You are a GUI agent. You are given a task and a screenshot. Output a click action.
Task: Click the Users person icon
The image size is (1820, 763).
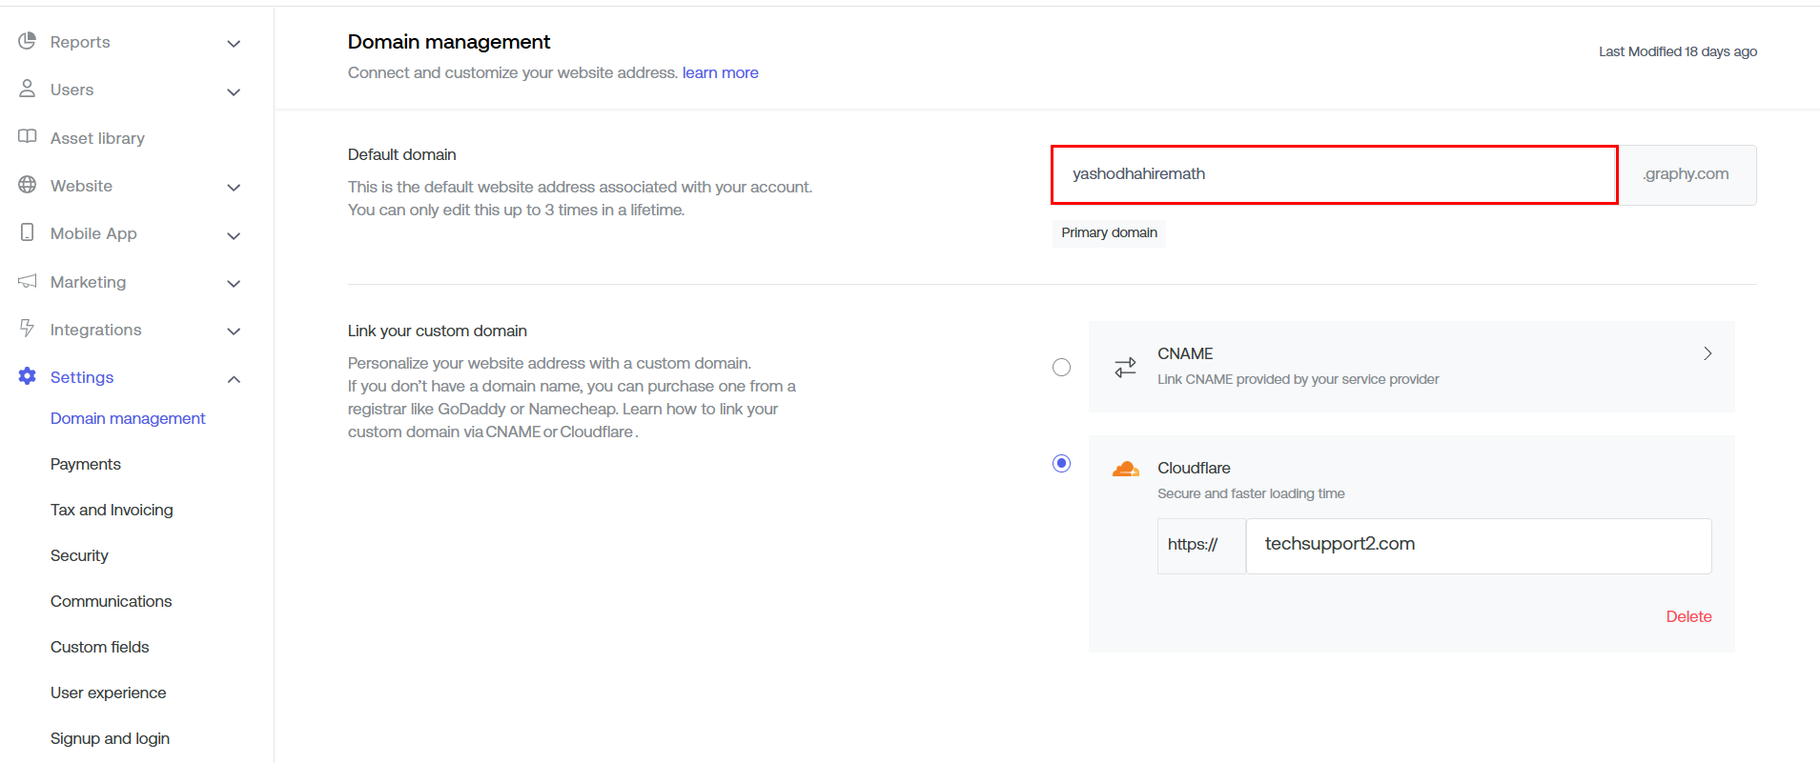(27, 89)
